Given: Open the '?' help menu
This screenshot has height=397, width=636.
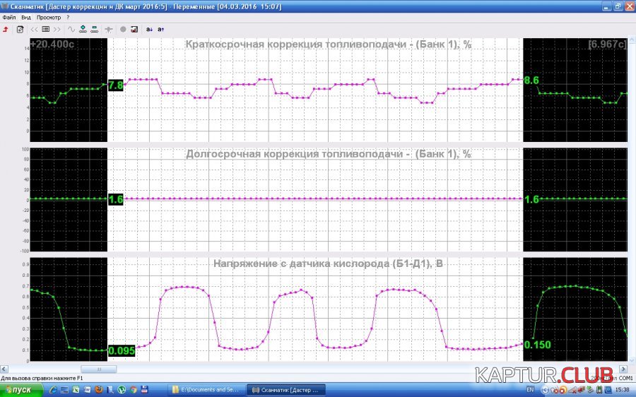Looking at the screenshot, I should (x=68, y=18).
